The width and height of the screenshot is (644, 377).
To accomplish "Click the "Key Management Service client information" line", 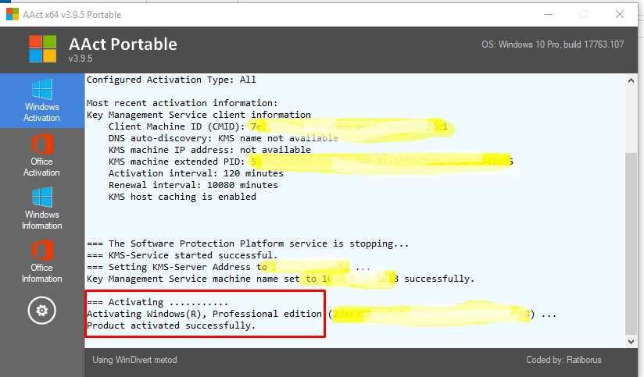I will 199,115.
